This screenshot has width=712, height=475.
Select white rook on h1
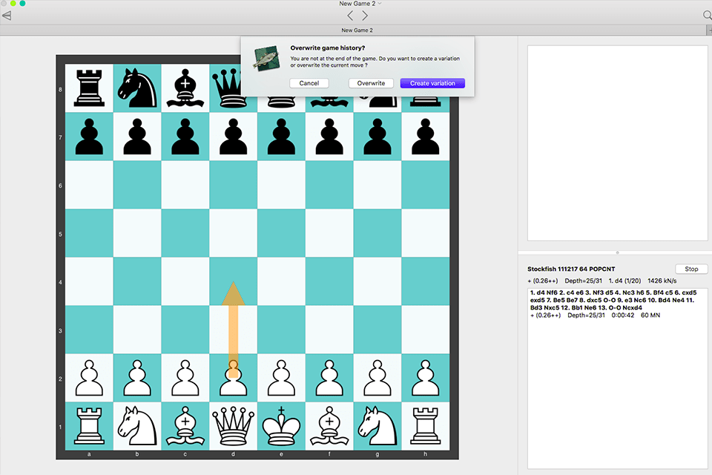426,426
